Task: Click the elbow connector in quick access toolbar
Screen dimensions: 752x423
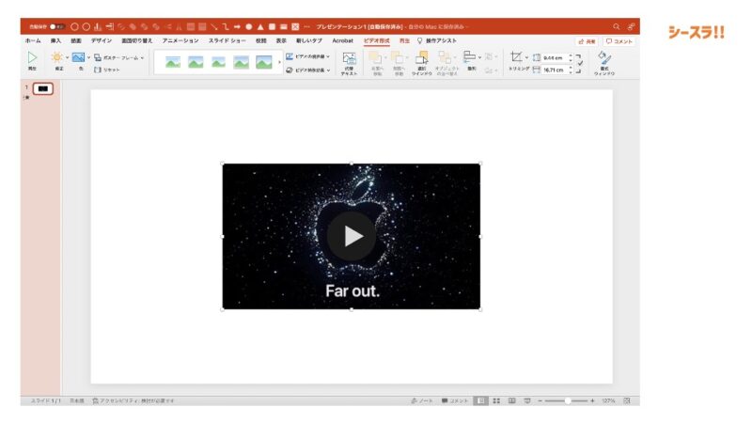Action: pos(226,27)
